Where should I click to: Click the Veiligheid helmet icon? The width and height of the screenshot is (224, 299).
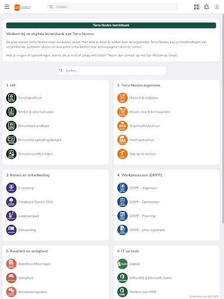(11, 278)
